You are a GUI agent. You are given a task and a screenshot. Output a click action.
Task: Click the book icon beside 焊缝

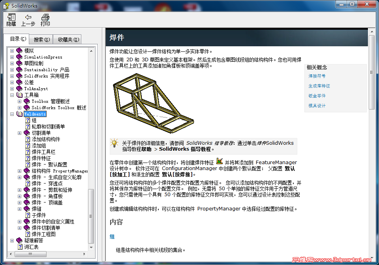click(27, 209)
